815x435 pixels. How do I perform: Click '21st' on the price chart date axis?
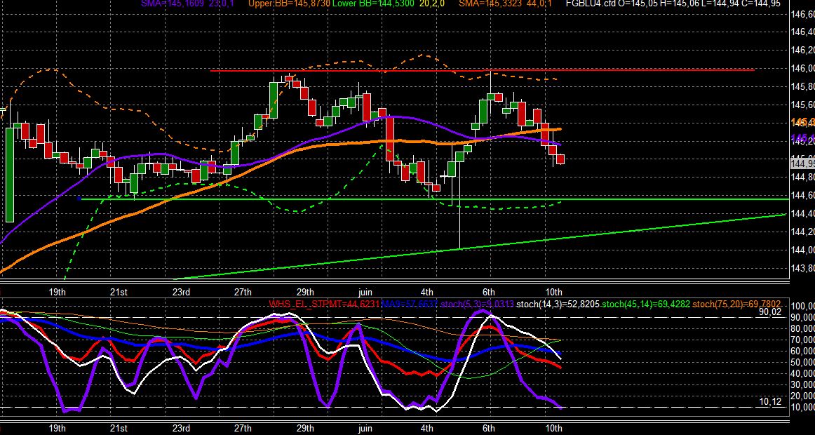click(x=119, y=292)
